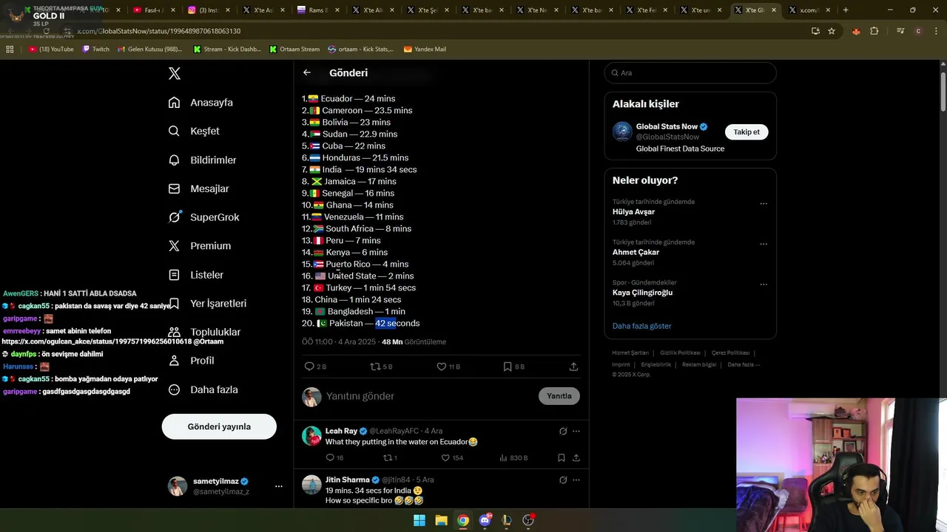Open sametyilmaz account options menu

click(x=279, y=486)
